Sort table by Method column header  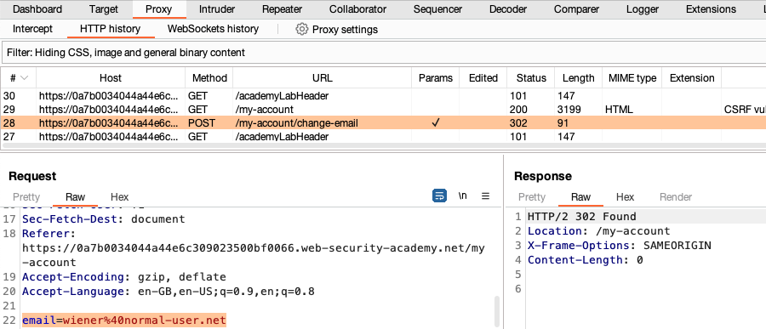pyautogui.click(x=209, y=78)
